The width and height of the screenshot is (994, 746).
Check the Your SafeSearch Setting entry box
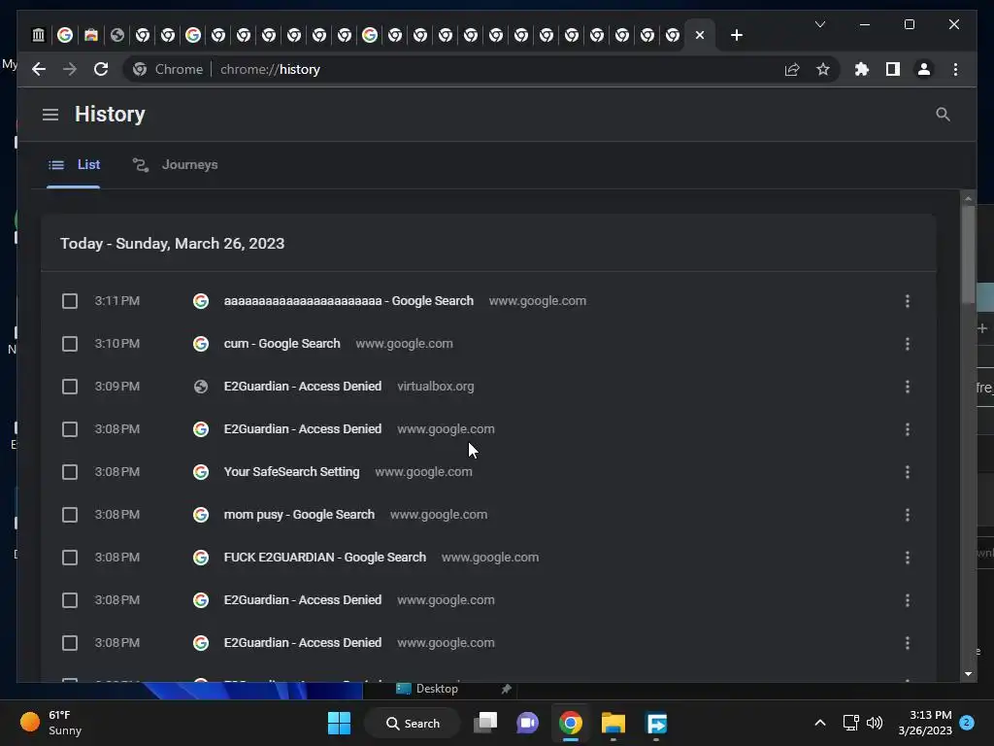click(70, 472)
